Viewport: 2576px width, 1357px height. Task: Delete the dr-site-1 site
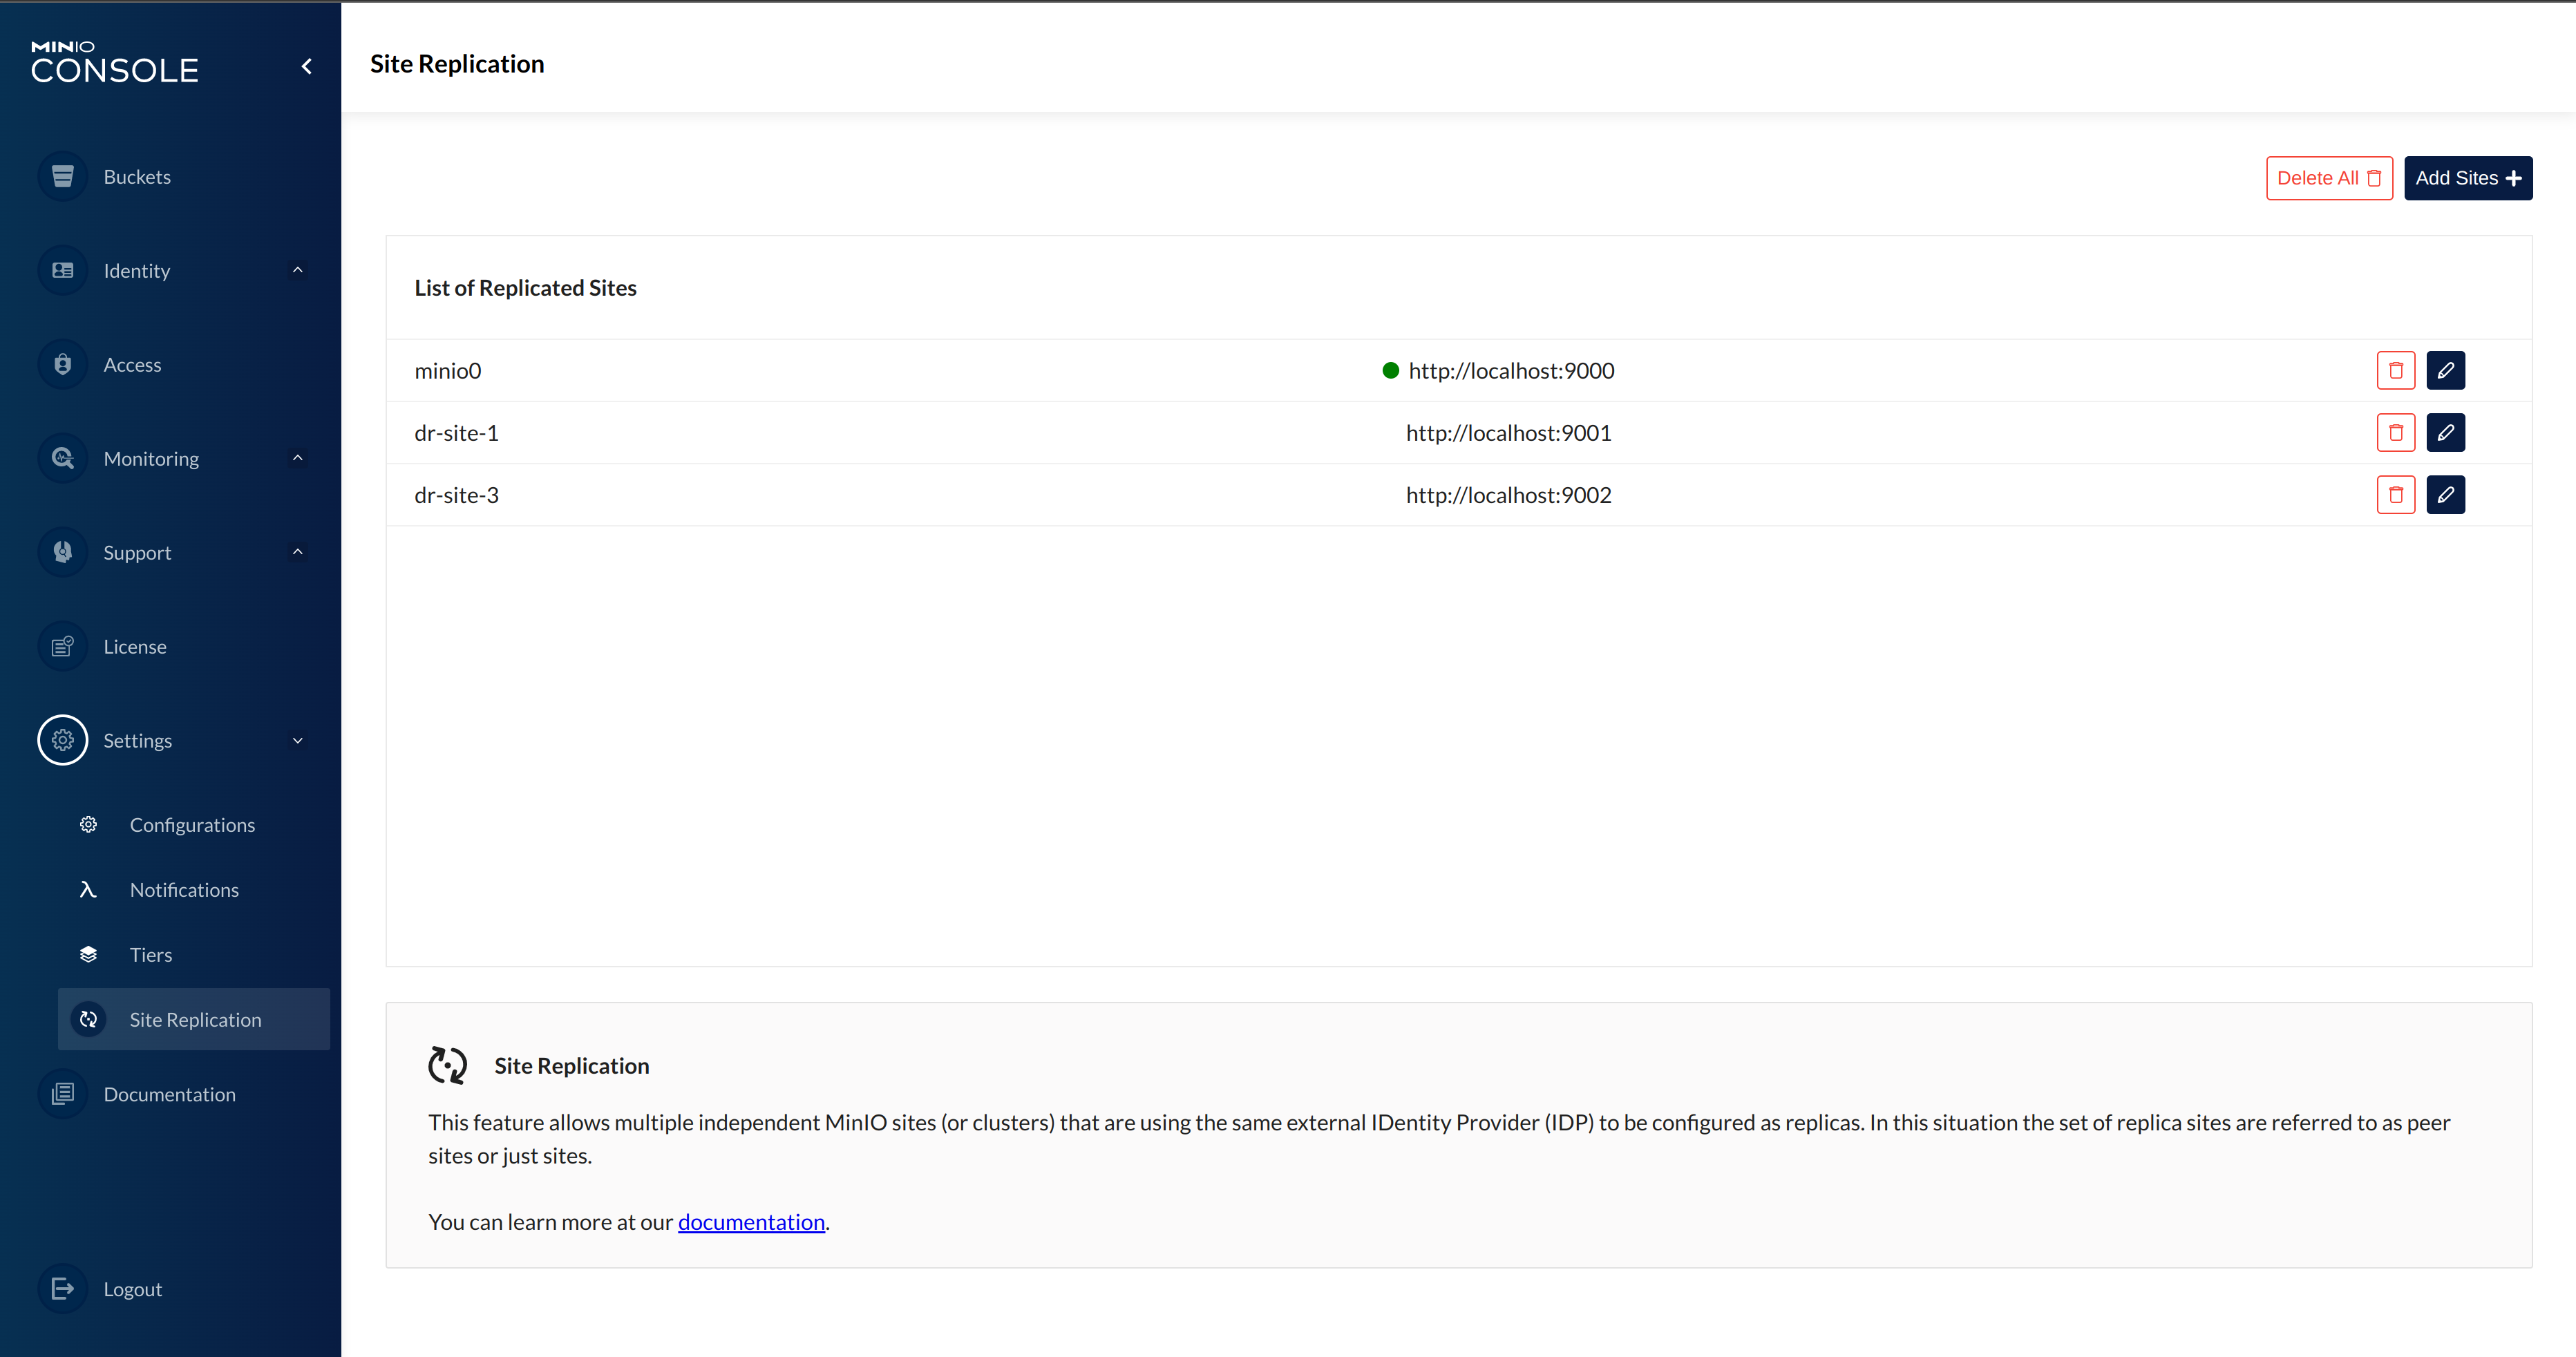coord(2395,433)
